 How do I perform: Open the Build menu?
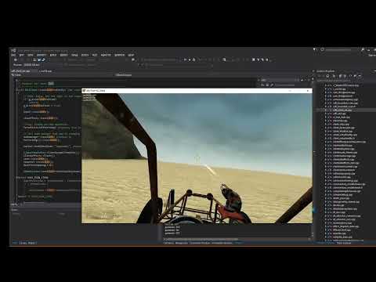[x=53, y=55]
